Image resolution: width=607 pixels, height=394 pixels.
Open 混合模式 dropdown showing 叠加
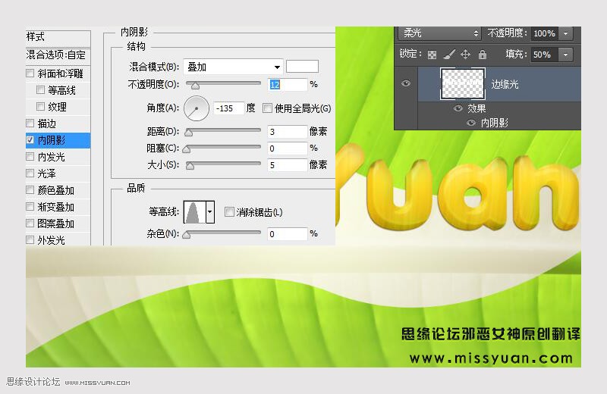tap(233, 67)
